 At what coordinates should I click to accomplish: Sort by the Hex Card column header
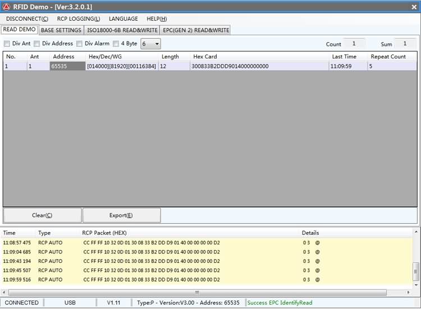click(260, 57)
